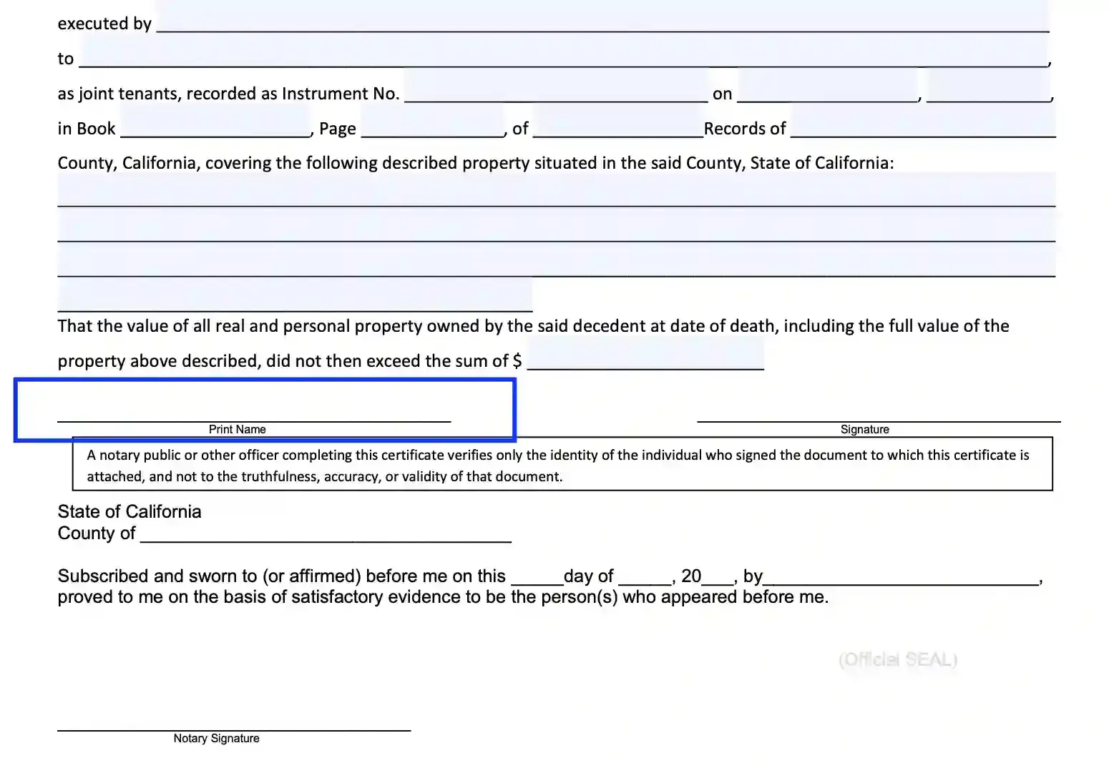Image resolution: width=1109 pixels, height=758 pixels.
Task: Click the '(Official SEAL)' placeholder text
Action: (x=898, y=659)
